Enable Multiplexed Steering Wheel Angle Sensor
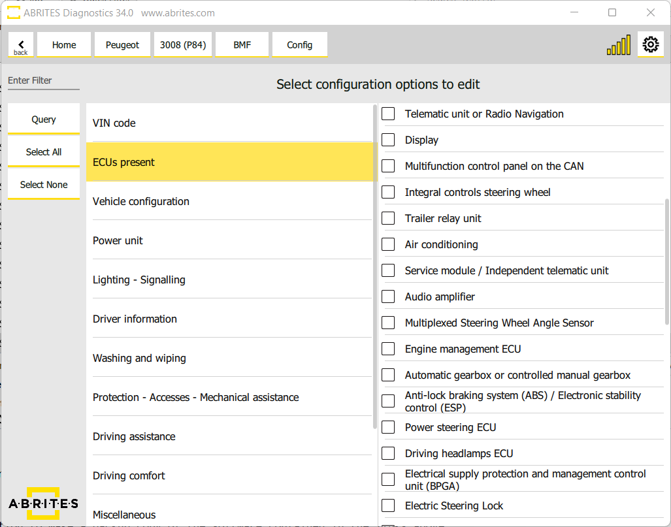 tap(388, 323)
